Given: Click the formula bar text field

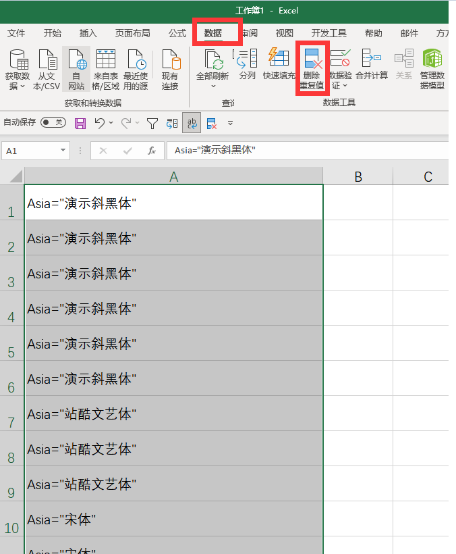Looking at the screenshot, I should [307, 151].
